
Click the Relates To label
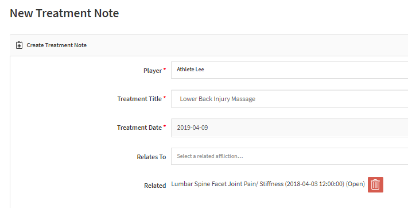pyautogui.click(x=151, y=157)
